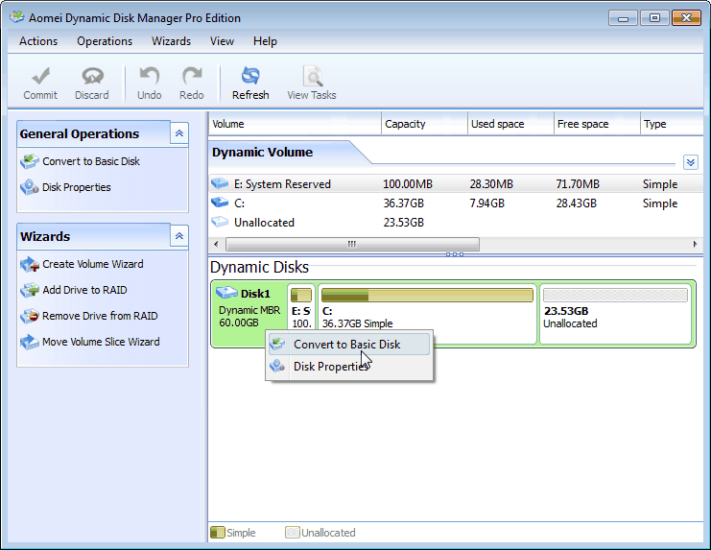Click the 28.30MB used space cell
The image size is (711, 550).
(491, 184)
